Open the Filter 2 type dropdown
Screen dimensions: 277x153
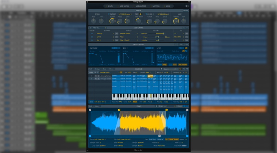click(163, 14)
